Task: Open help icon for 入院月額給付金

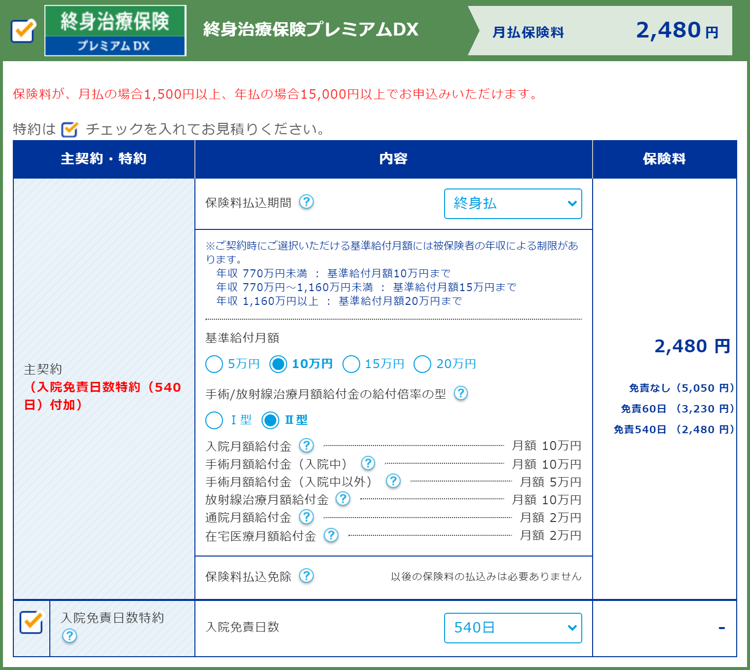Action: click(306, 446)
